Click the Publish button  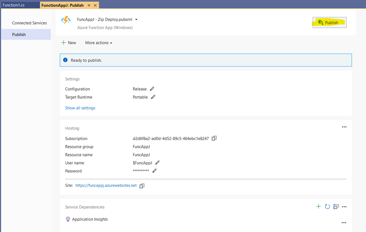tap(329, 23)
